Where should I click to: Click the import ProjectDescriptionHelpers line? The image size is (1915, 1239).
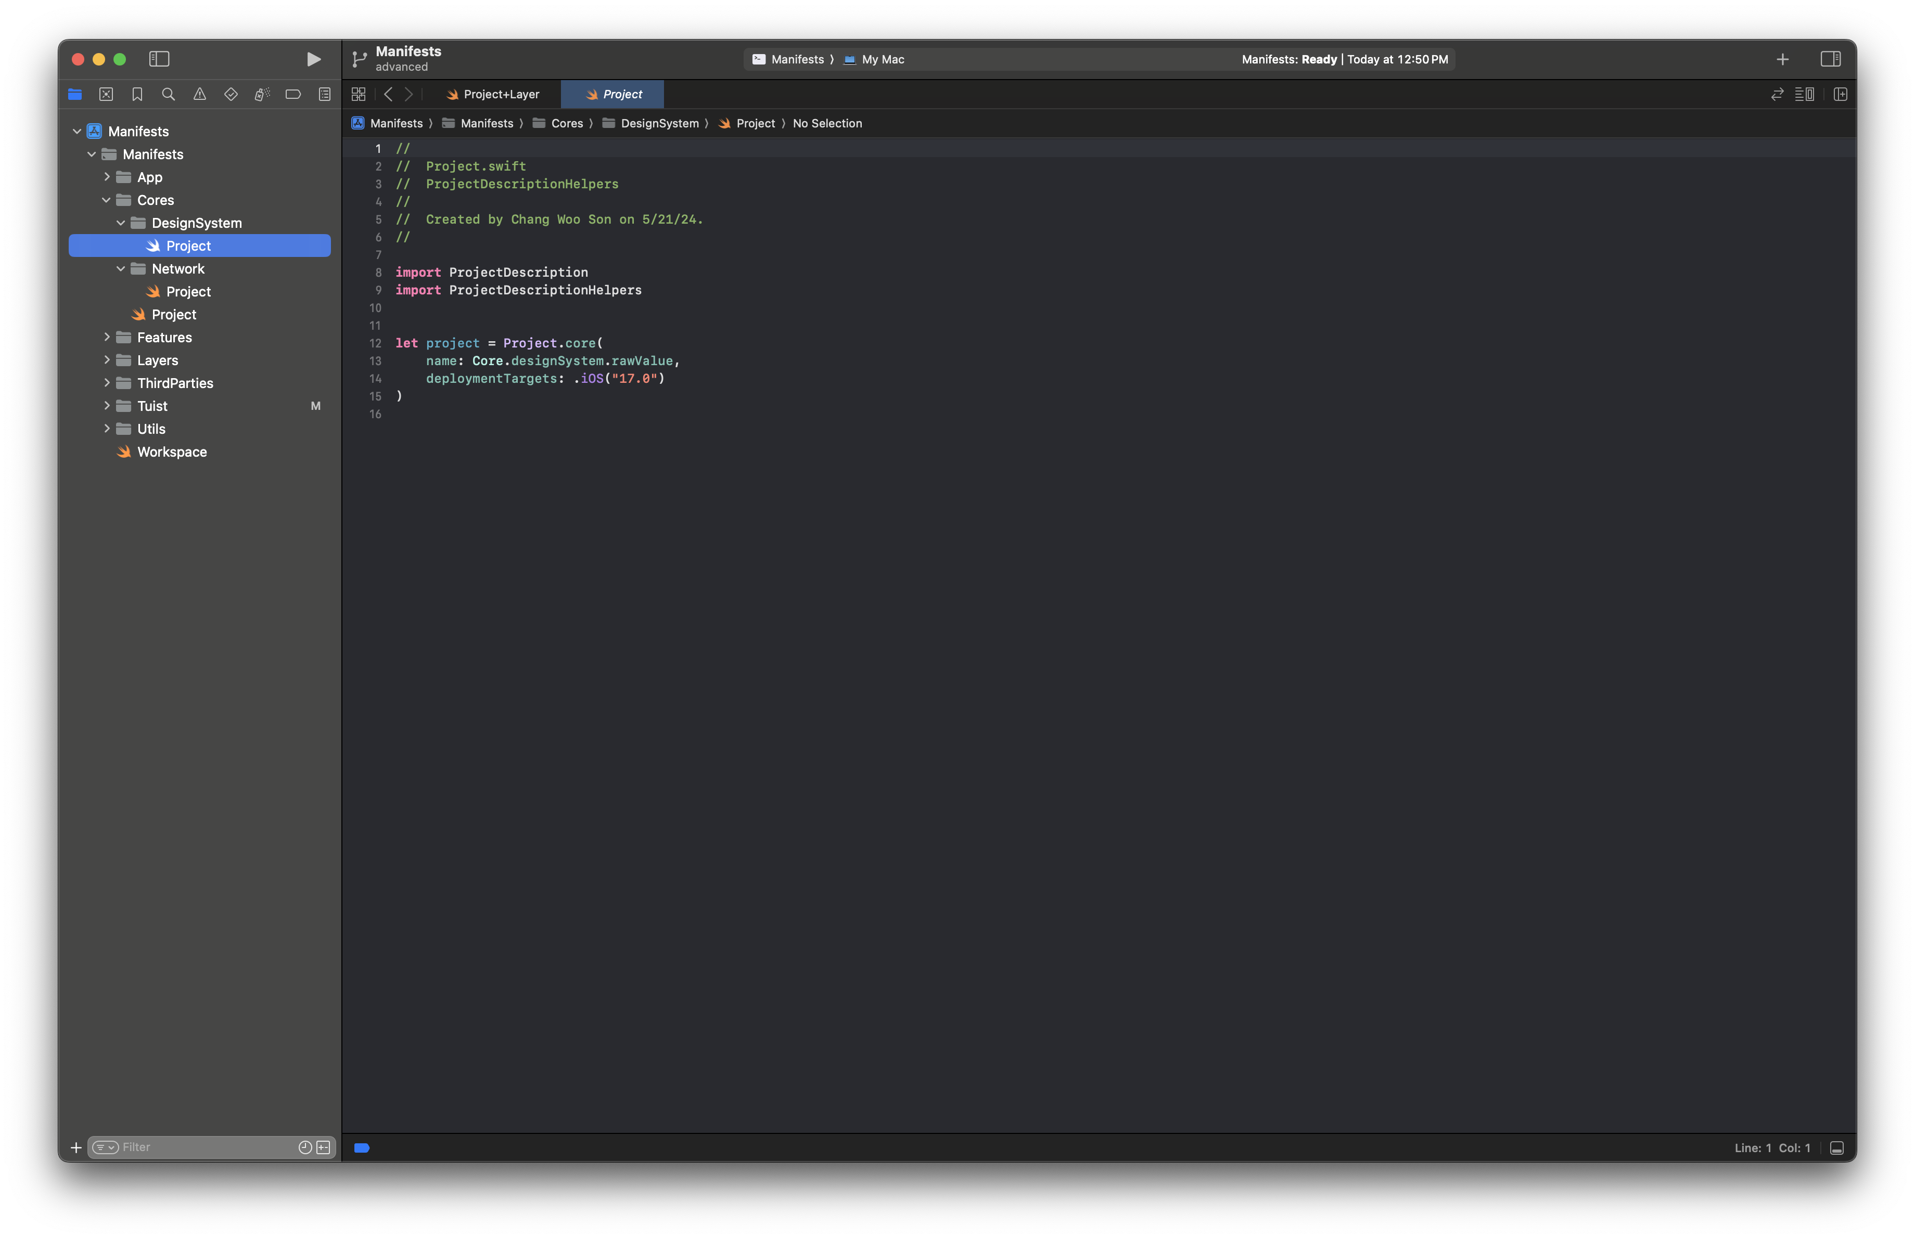(518, 290)
